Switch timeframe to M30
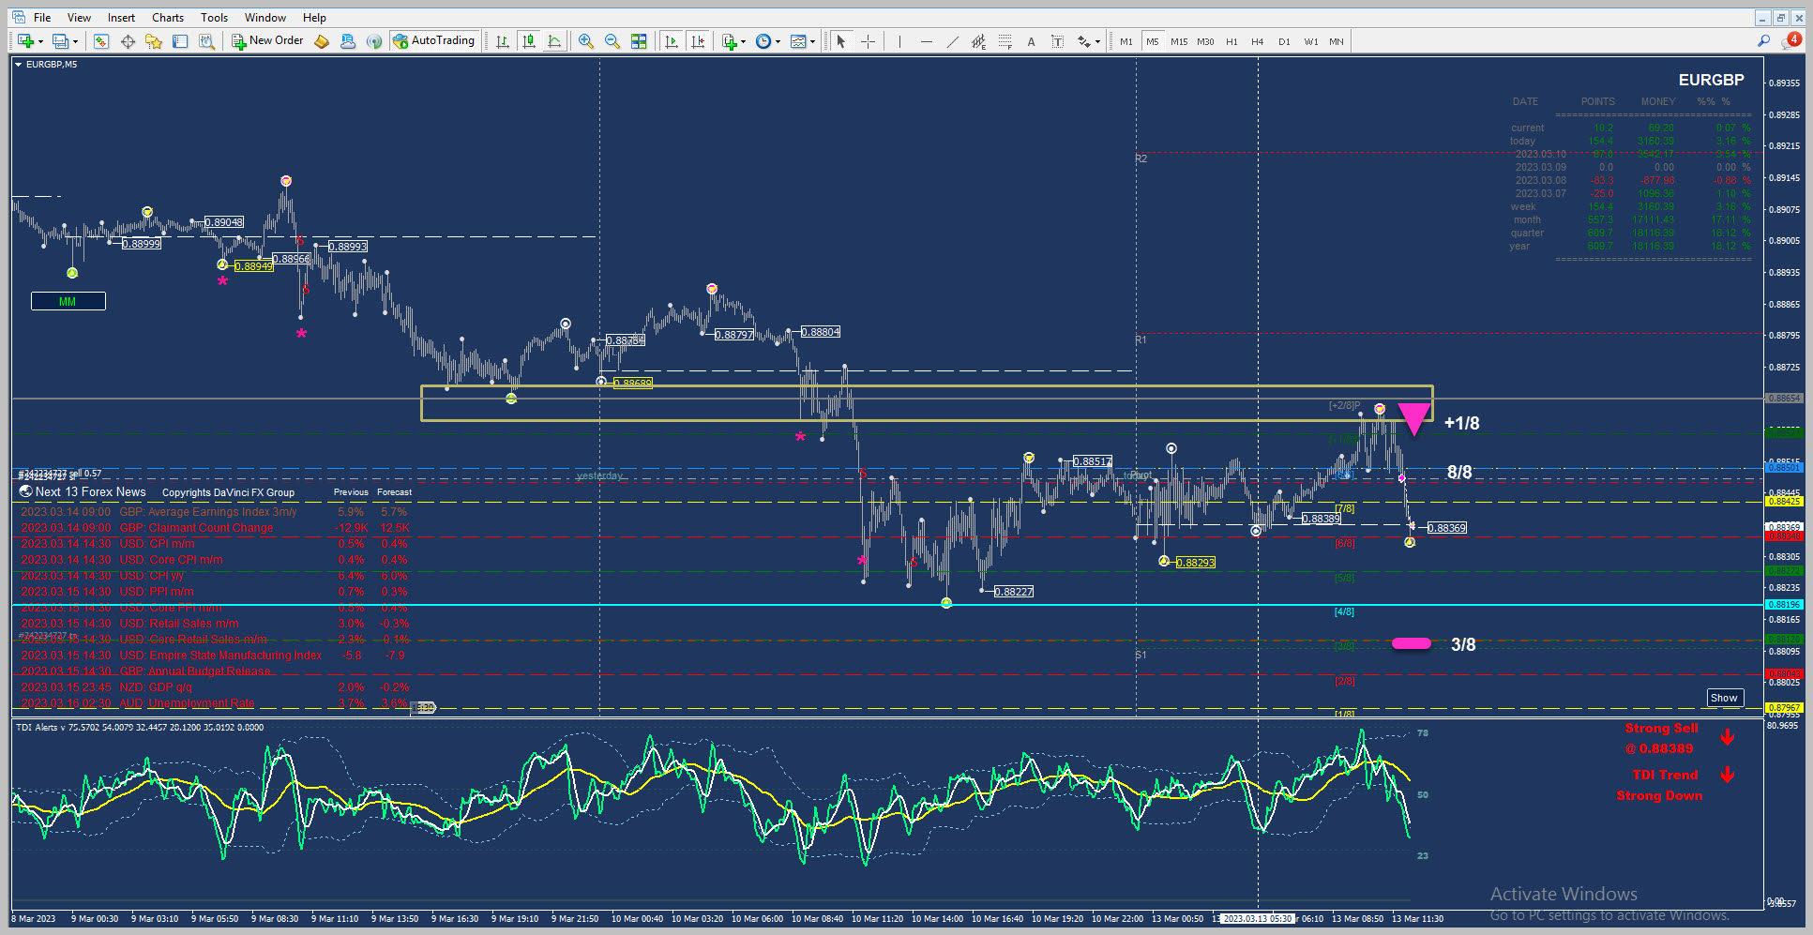Viewport: 1813px width, 935px height. pyautogui.click(x=1205, y=41)
